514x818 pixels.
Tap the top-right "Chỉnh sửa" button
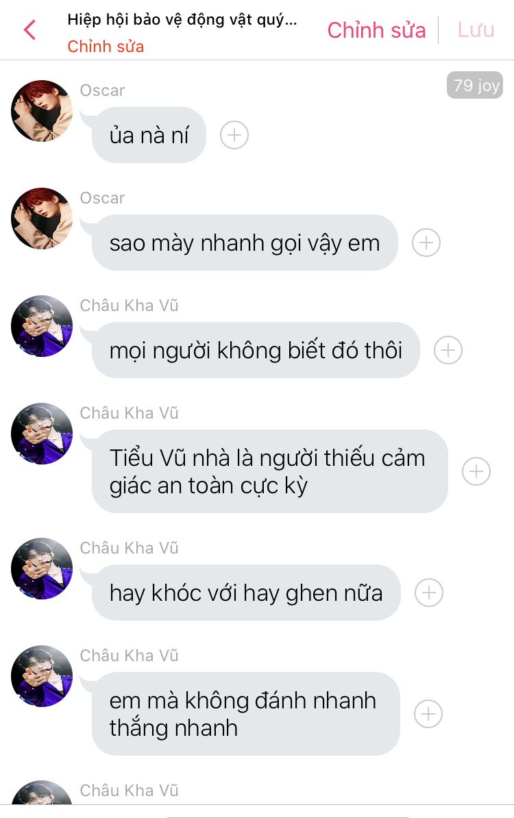376,29
